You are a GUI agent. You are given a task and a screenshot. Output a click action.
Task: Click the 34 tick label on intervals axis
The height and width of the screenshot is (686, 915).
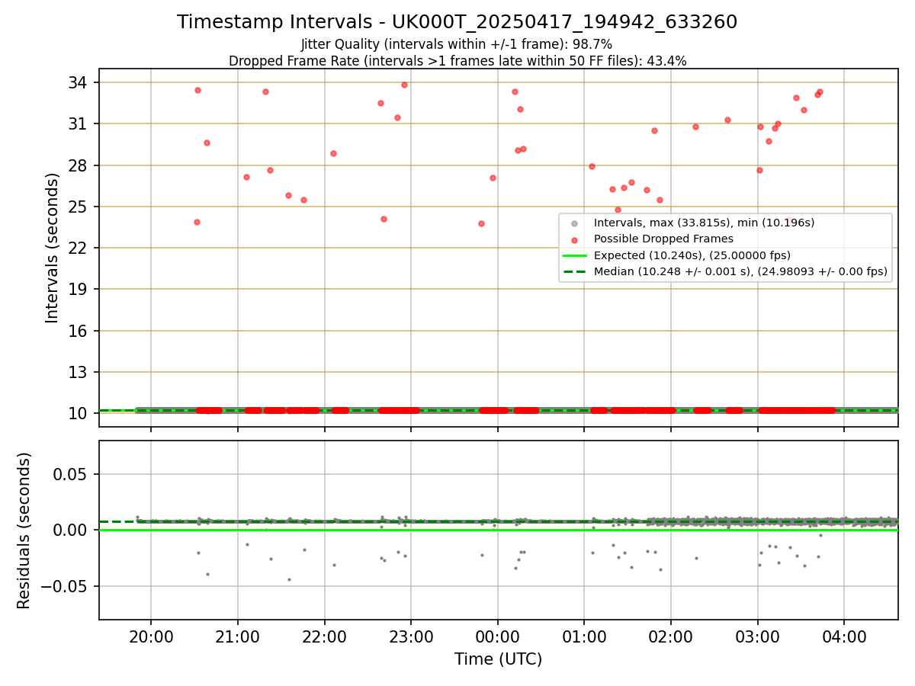click(80, 82)
